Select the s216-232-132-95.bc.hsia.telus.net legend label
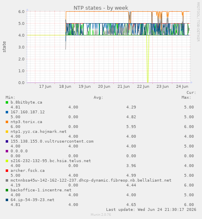This screenshot has height=219, width=202. coord(51,161)
